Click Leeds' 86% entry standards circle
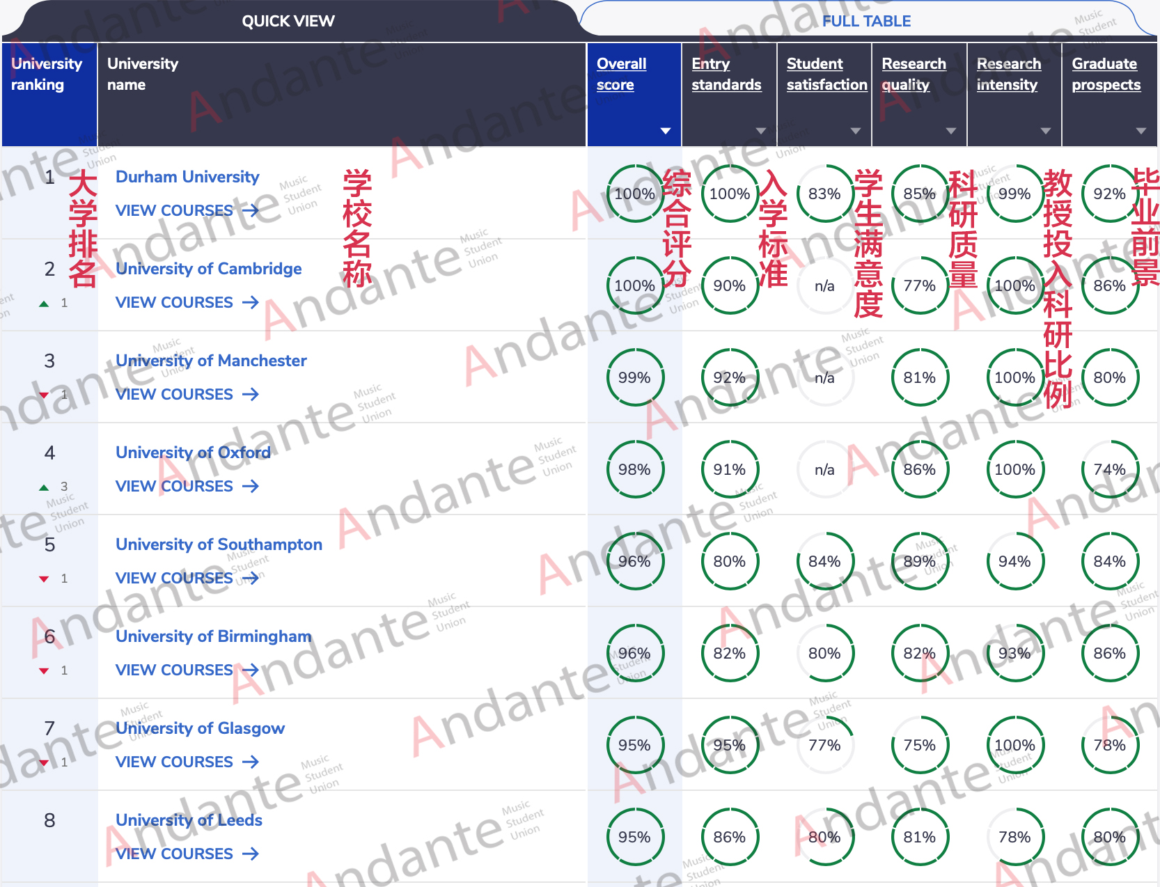The height and width of the screenshot is (887, 1160). 729,837
